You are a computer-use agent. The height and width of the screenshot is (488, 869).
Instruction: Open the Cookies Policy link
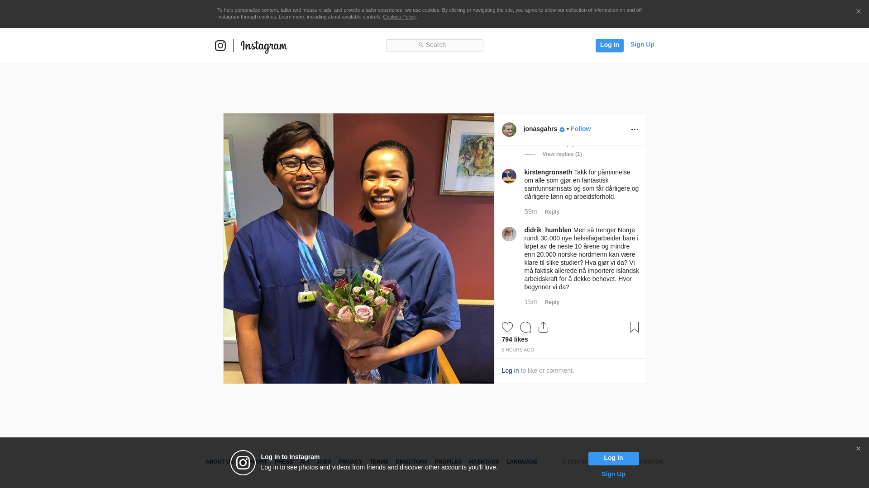pyautogui.click(x=399, y=17)
